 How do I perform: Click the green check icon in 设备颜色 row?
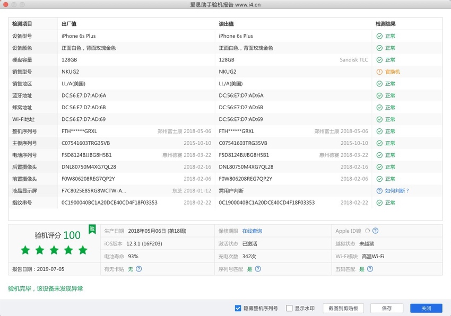pos(379,48)
